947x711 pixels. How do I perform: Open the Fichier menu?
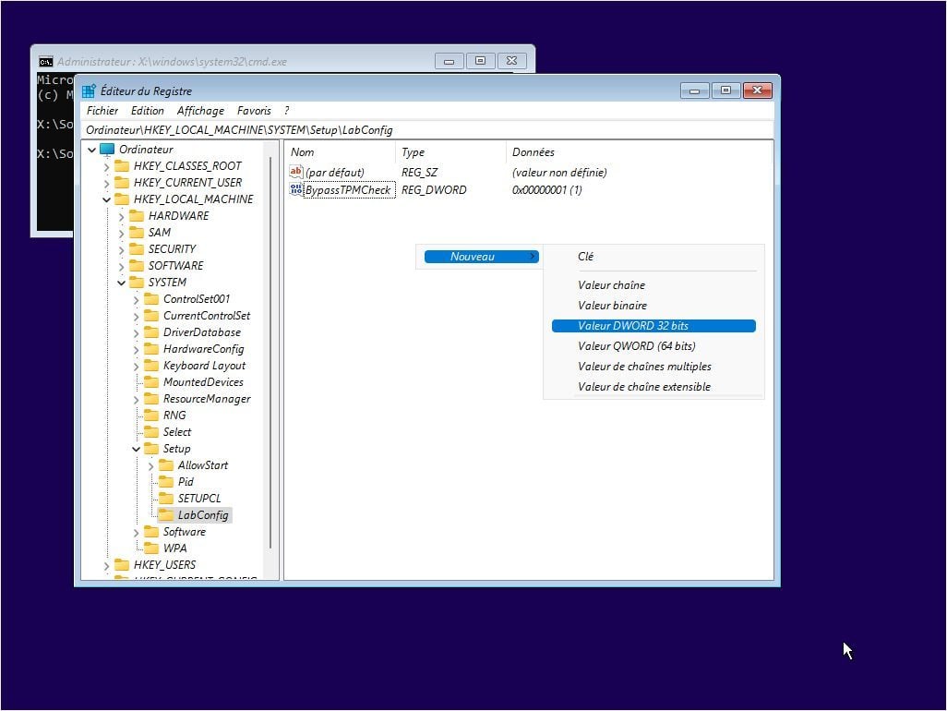(102, 111)
